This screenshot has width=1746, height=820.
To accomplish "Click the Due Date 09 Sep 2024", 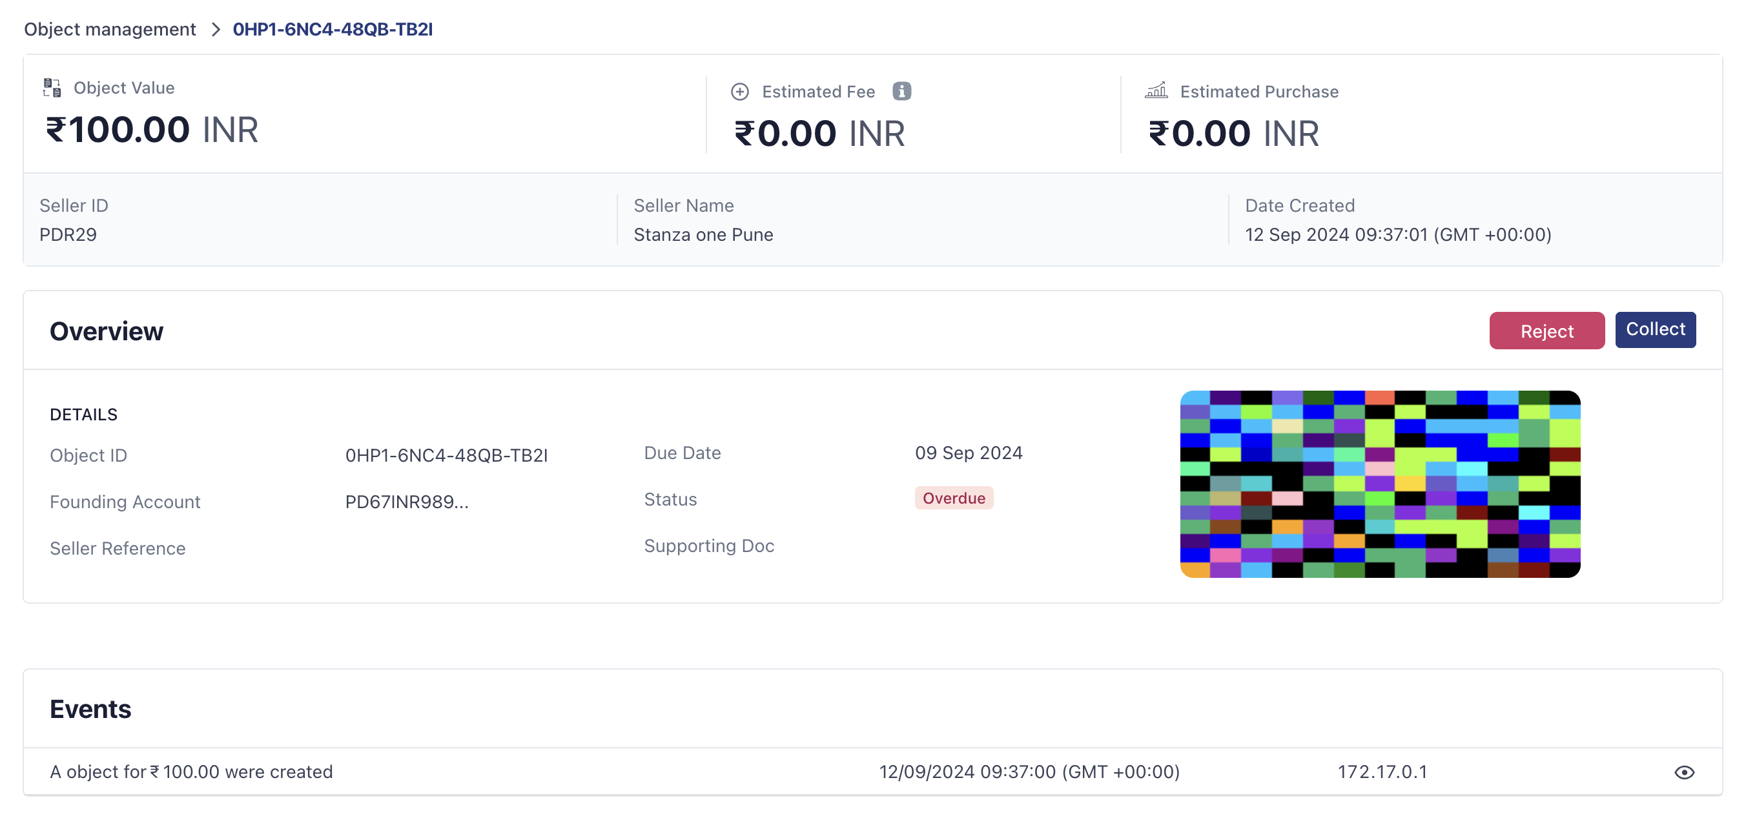I will pyautogui.click(x=968, y=453).
